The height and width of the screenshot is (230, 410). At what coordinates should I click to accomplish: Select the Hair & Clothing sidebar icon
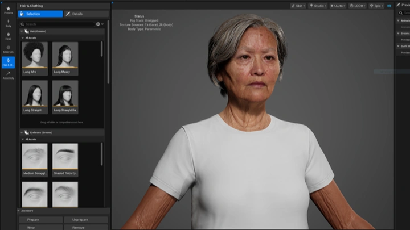pos(8,62)
